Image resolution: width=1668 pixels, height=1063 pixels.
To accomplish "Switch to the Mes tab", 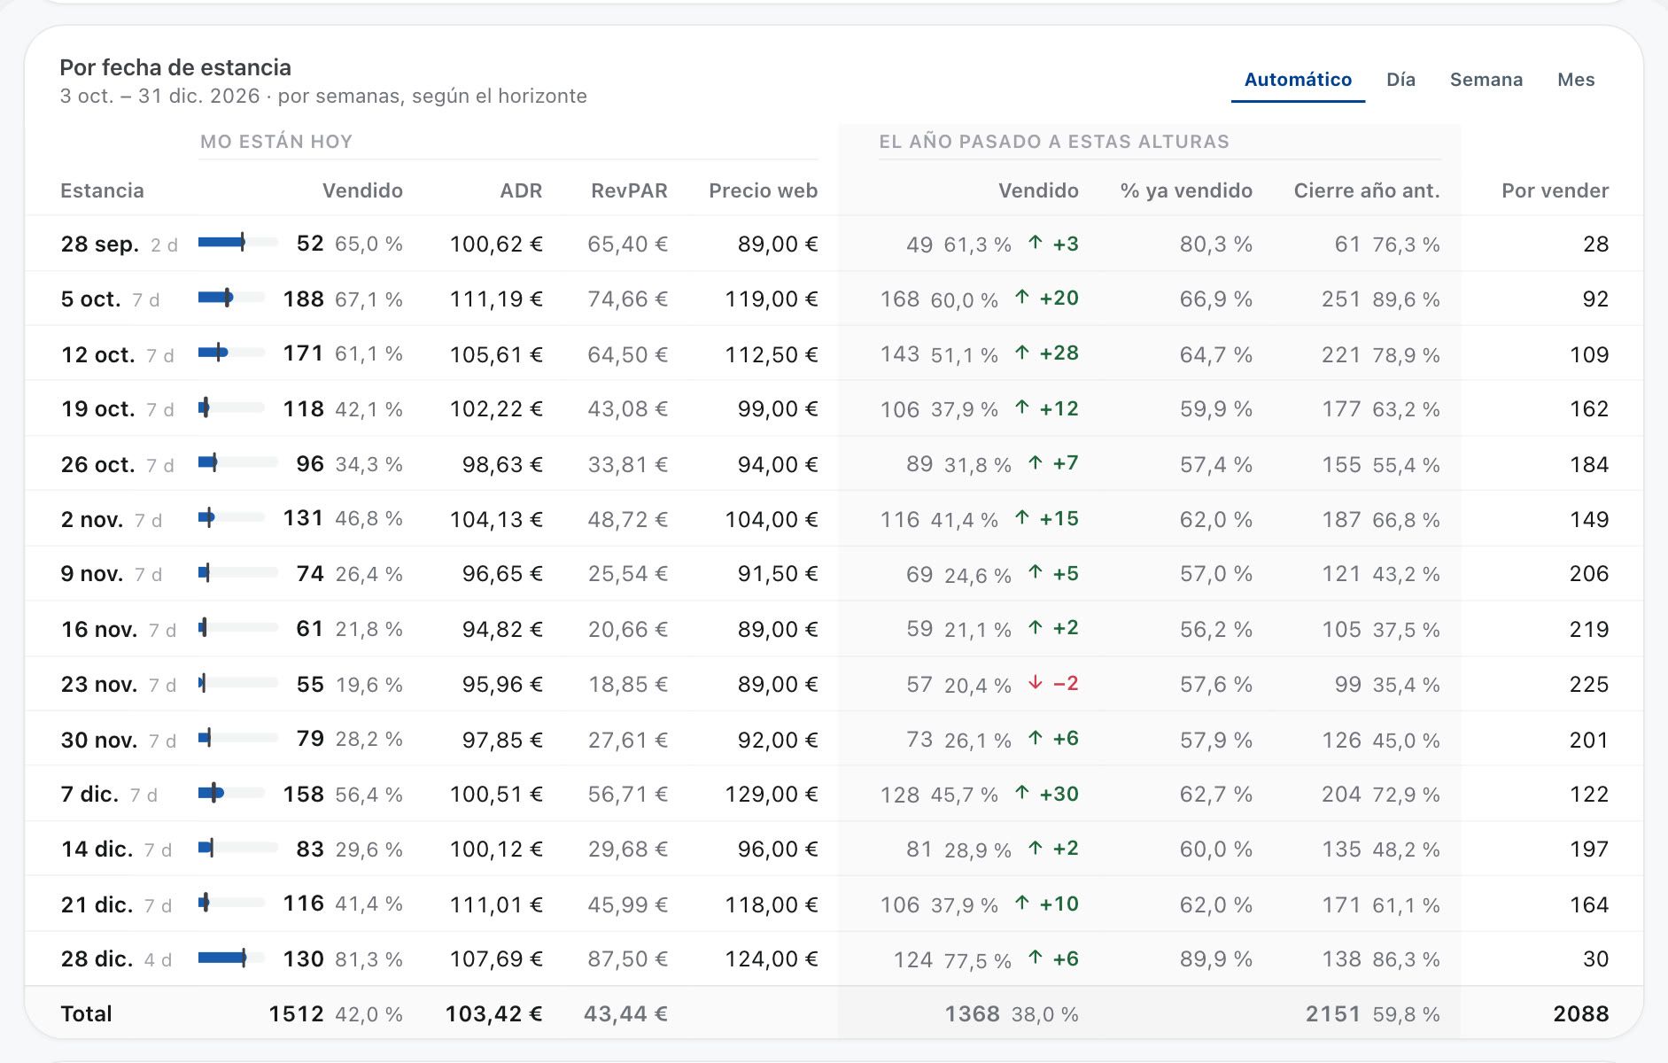I will pyautogui.click(x=1576, y=80).
